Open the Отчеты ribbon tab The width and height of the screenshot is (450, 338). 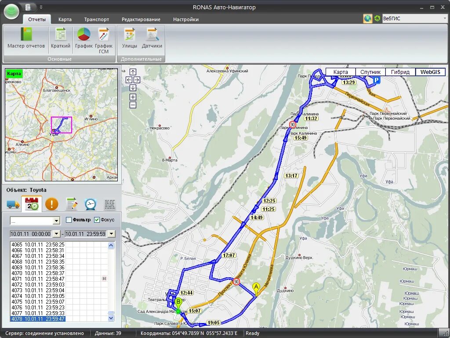pos(37,19)
